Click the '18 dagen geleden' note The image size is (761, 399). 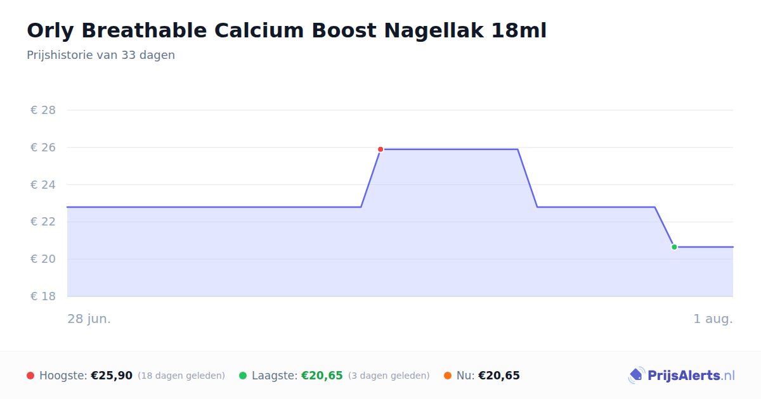click(x=181, y=376)
